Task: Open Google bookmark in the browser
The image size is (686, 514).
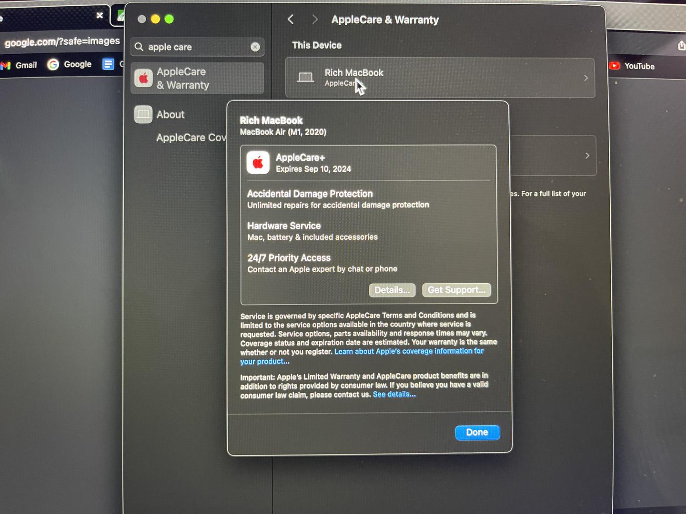Action: [70, 64]
